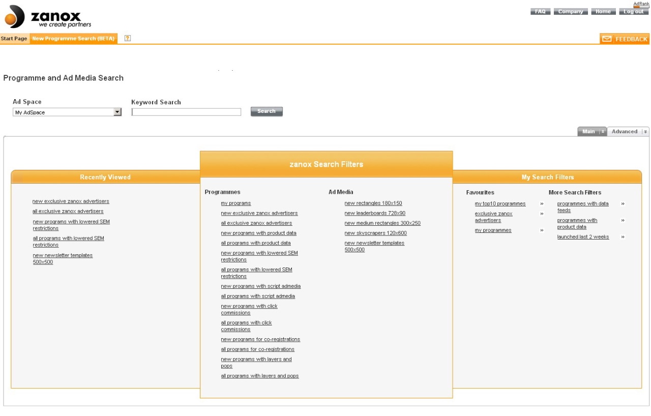Click the zanox logo
This screenshot has width=651, height=416.
48,17
